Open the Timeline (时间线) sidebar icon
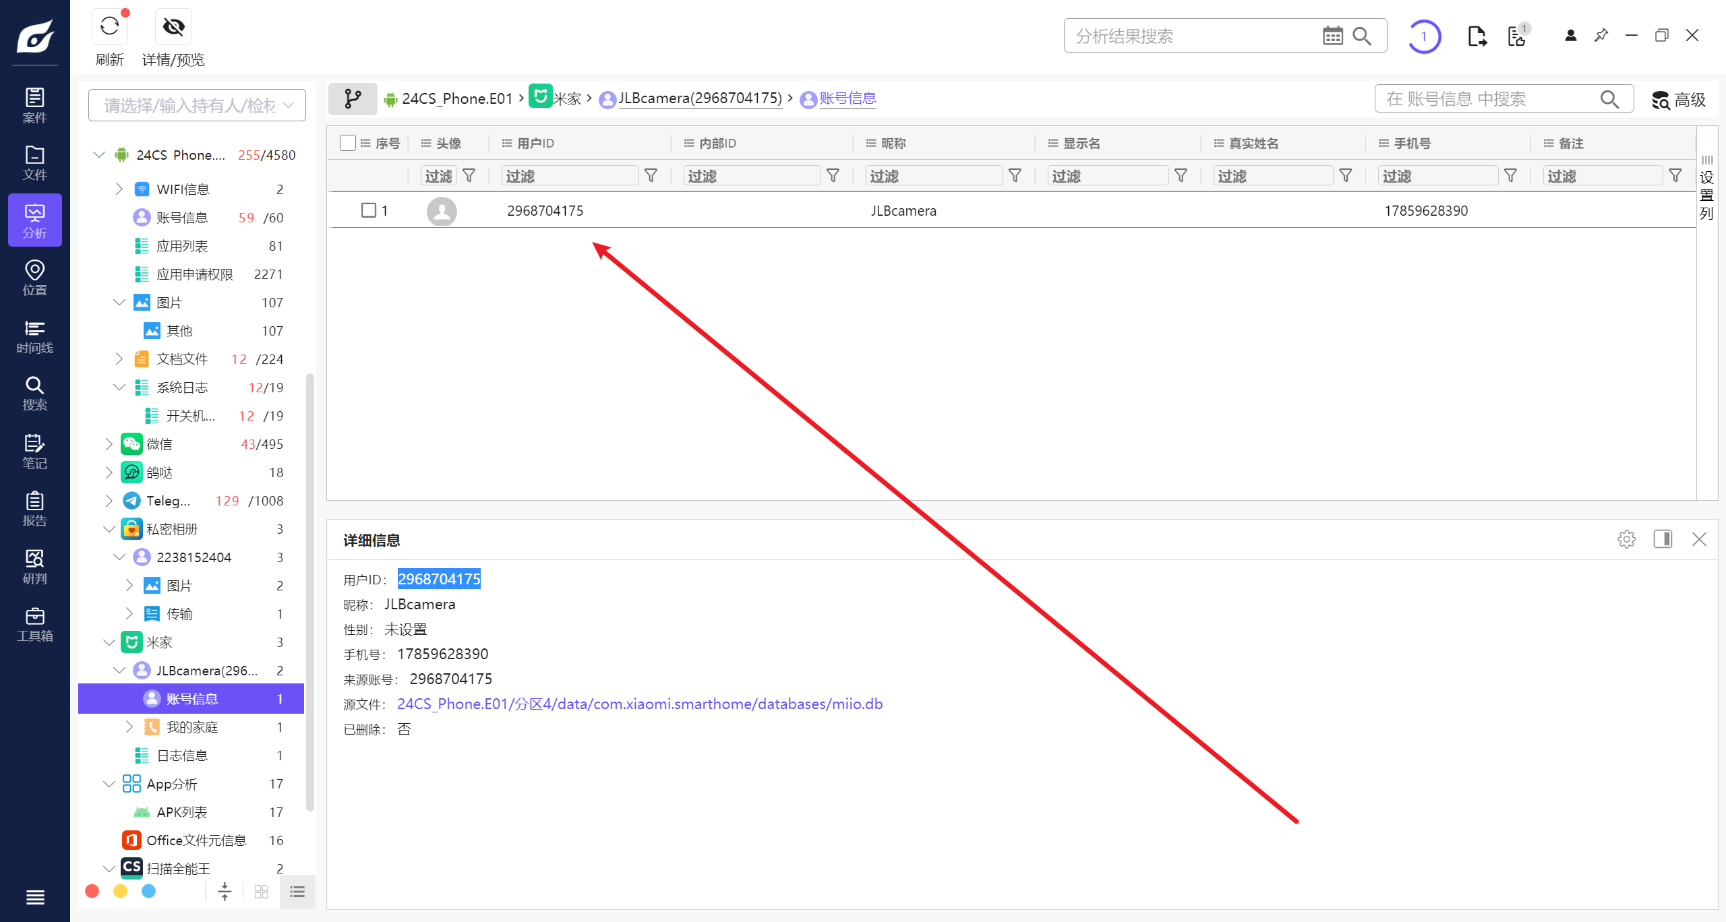Screen dimensions: 1726x922 click(34, 336)
